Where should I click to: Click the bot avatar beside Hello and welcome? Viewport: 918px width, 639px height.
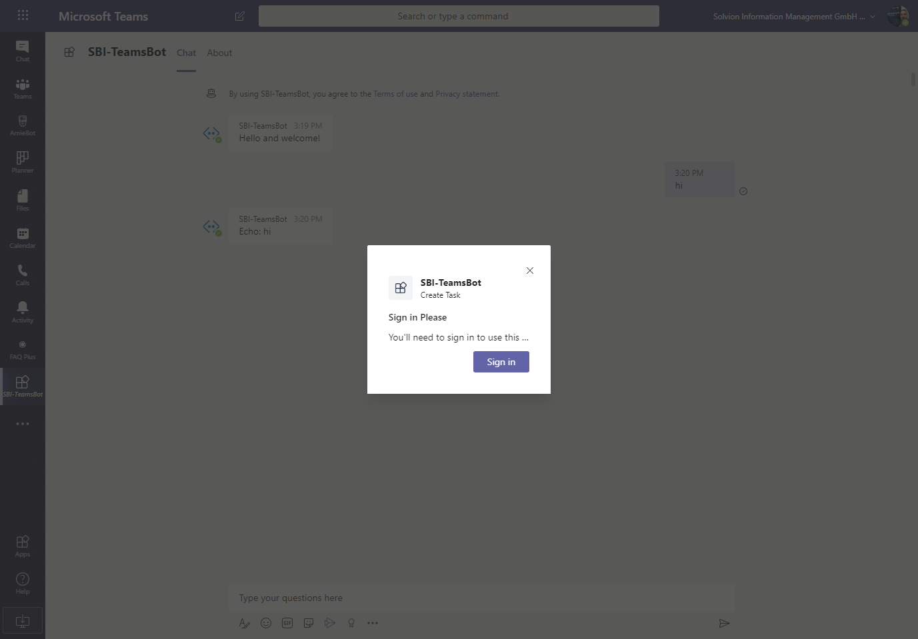212,134
